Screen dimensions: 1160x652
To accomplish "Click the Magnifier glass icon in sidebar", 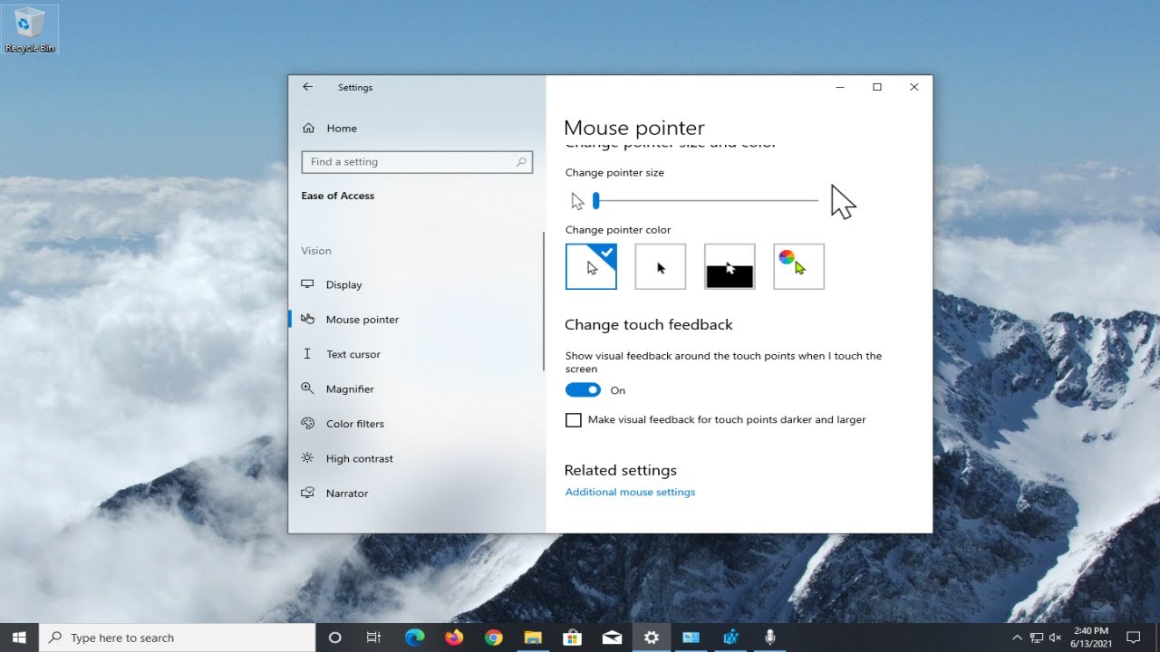I will point(308,388).
